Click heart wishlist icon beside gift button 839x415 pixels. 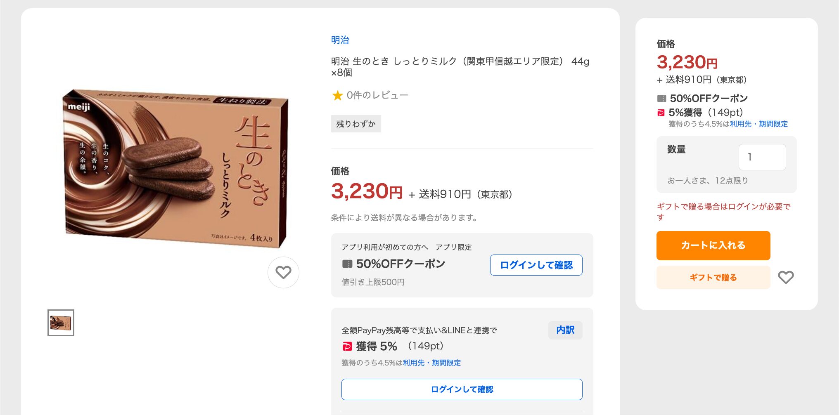(786, 277)
